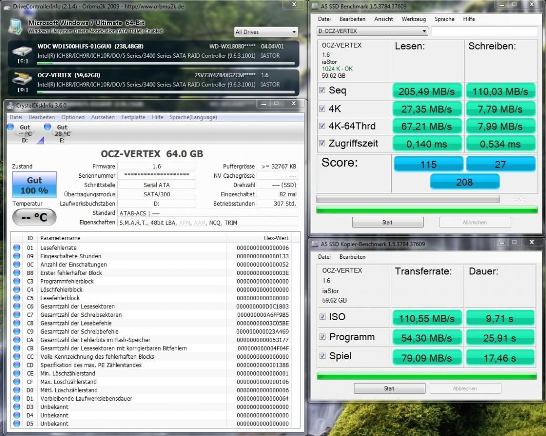This screenshot has height=436, width=546.
Task: Click status orb of attribute D5 Unbekannt row
Action: [17, 424]
